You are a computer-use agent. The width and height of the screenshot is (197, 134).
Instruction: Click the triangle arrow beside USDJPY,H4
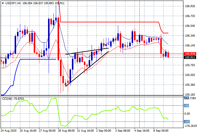pos(3,3)
